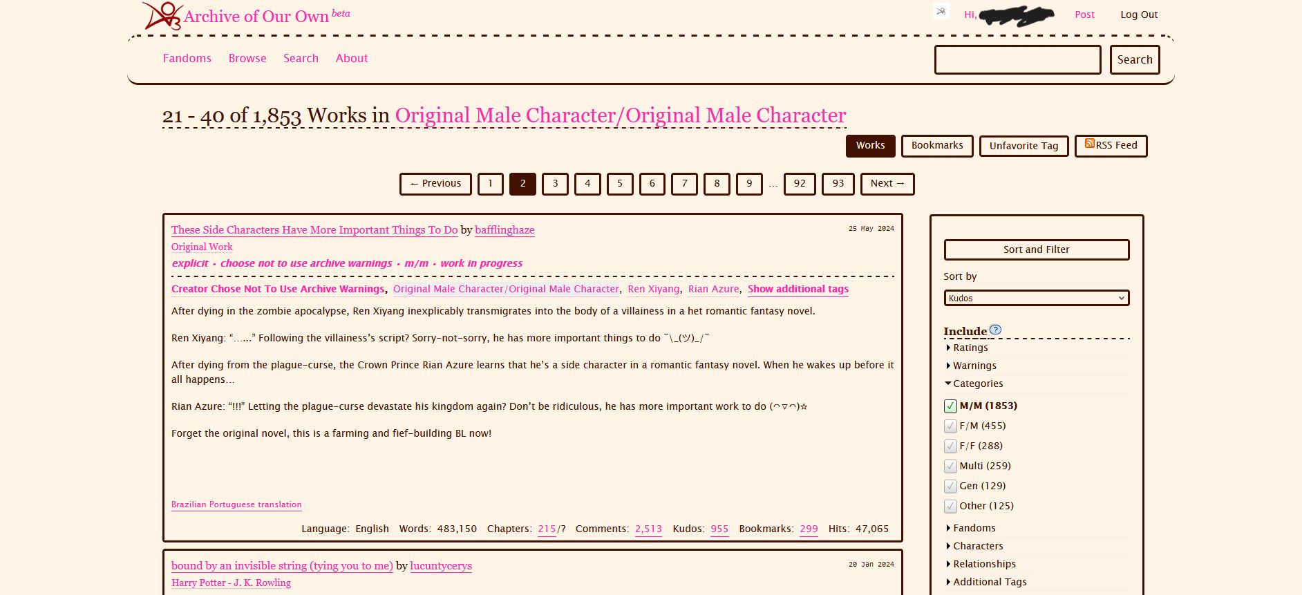This screenshot has width=1302, height=595.
Task: Click the current page 2 indicator
Action: coord(522,184)
